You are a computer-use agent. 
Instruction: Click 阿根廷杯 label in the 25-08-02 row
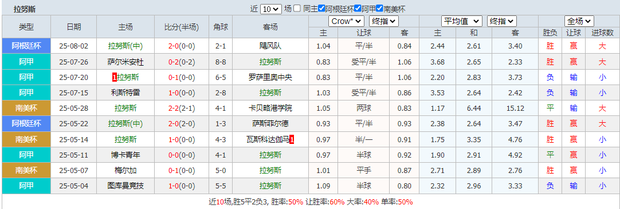pos(26,46)
